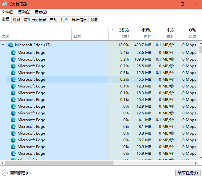The image size is (202, 178).
Task: Click the 简略信息(D) link
Action: [x=20, y=173]
